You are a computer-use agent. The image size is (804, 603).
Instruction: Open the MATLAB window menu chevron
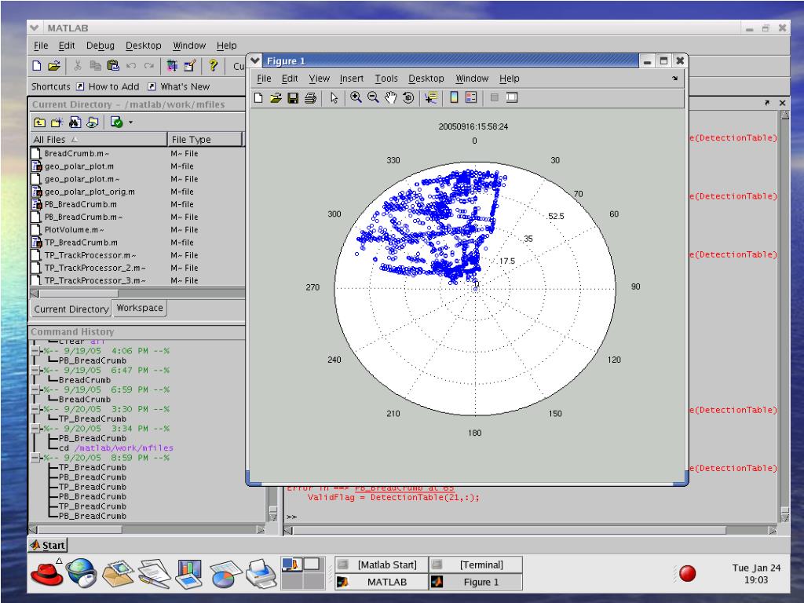pos(35,27)
